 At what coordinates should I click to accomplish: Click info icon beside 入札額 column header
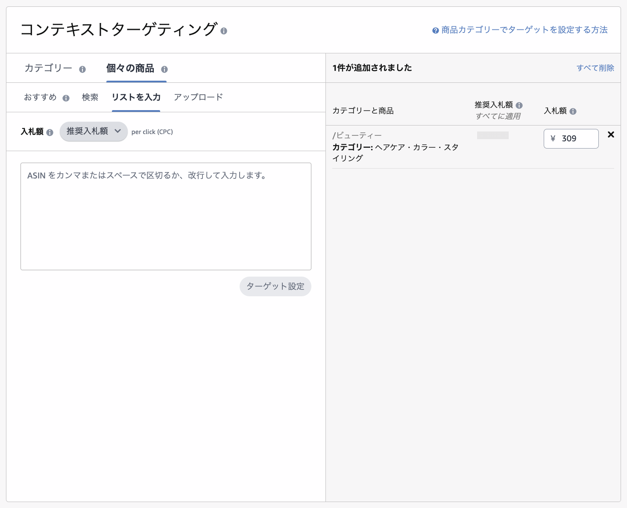click(573, 111)
